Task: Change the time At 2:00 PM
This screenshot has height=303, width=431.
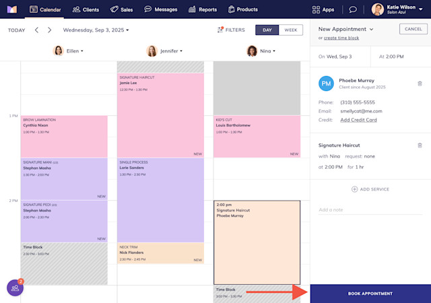Action: 401,57
